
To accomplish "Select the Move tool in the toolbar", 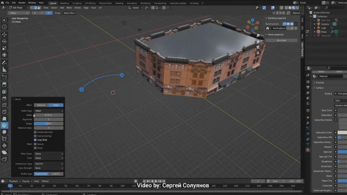I will pos(4,34).
